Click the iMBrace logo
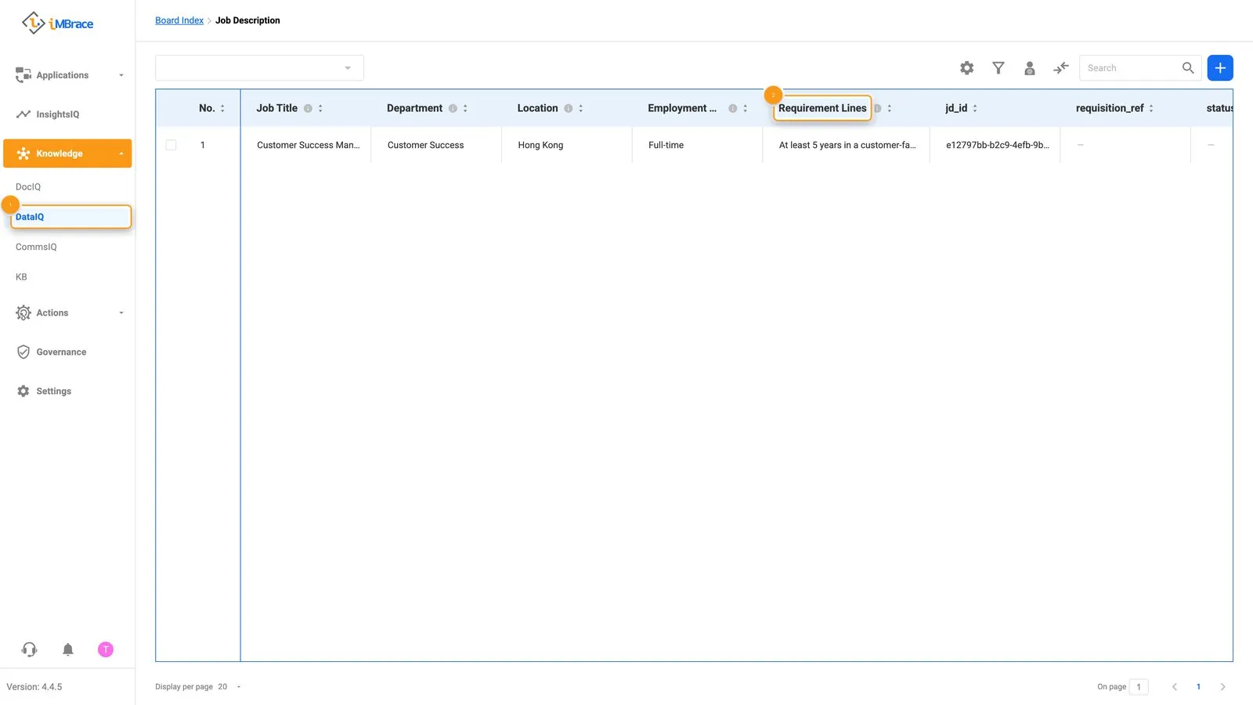Viewport: 1253px width, 705px height. tap(57, 23)
